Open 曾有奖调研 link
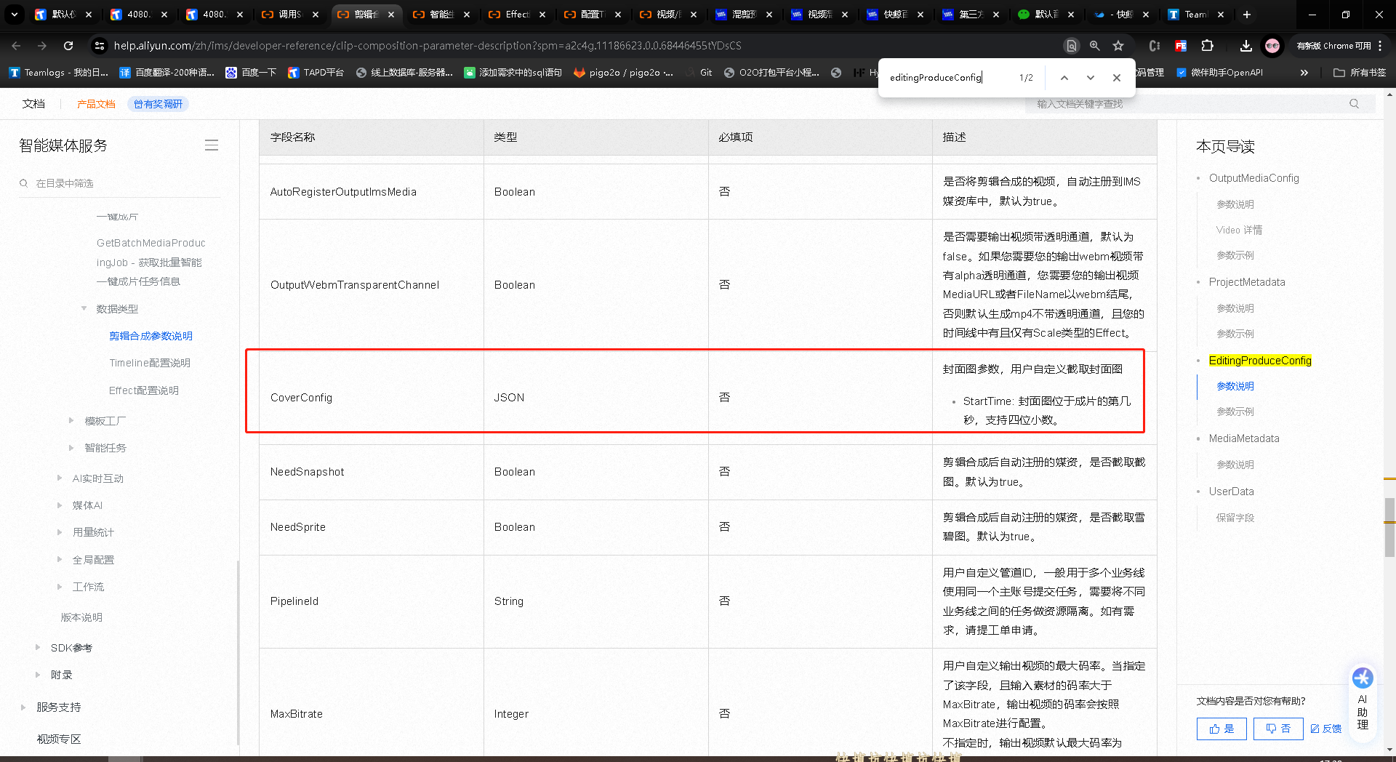This screenshot has height=762, width=1396. (158, 104)
